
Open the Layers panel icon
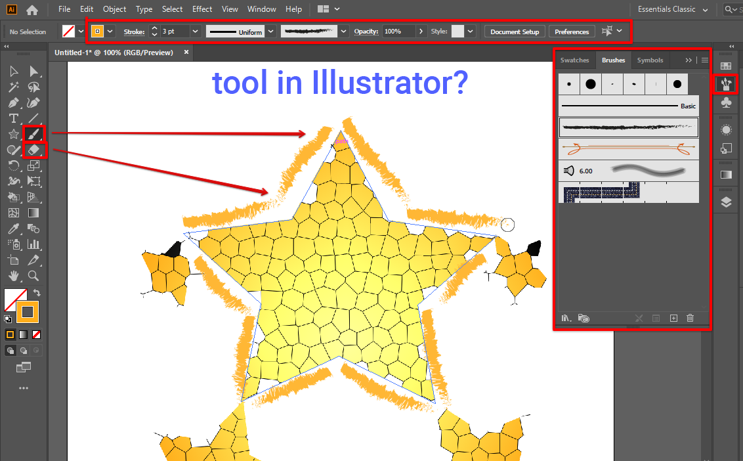[x=726, y=202]
